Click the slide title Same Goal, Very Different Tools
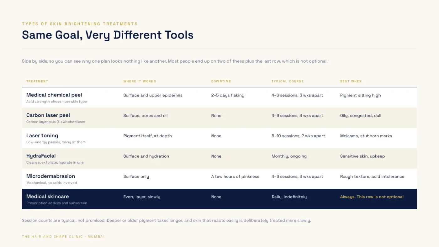Screen dimensions: 439x247 (108, 35)
